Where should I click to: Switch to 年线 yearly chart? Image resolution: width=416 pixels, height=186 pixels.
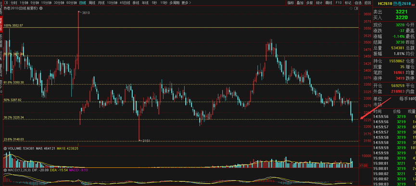(145, 3)
